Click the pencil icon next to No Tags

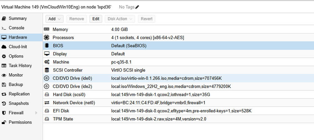click(x=137, y=7)
